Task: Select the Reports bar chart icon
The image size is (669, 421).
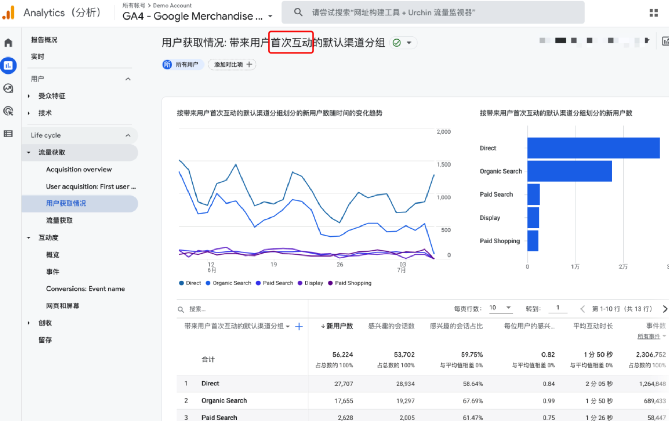Action: point(8,66)
